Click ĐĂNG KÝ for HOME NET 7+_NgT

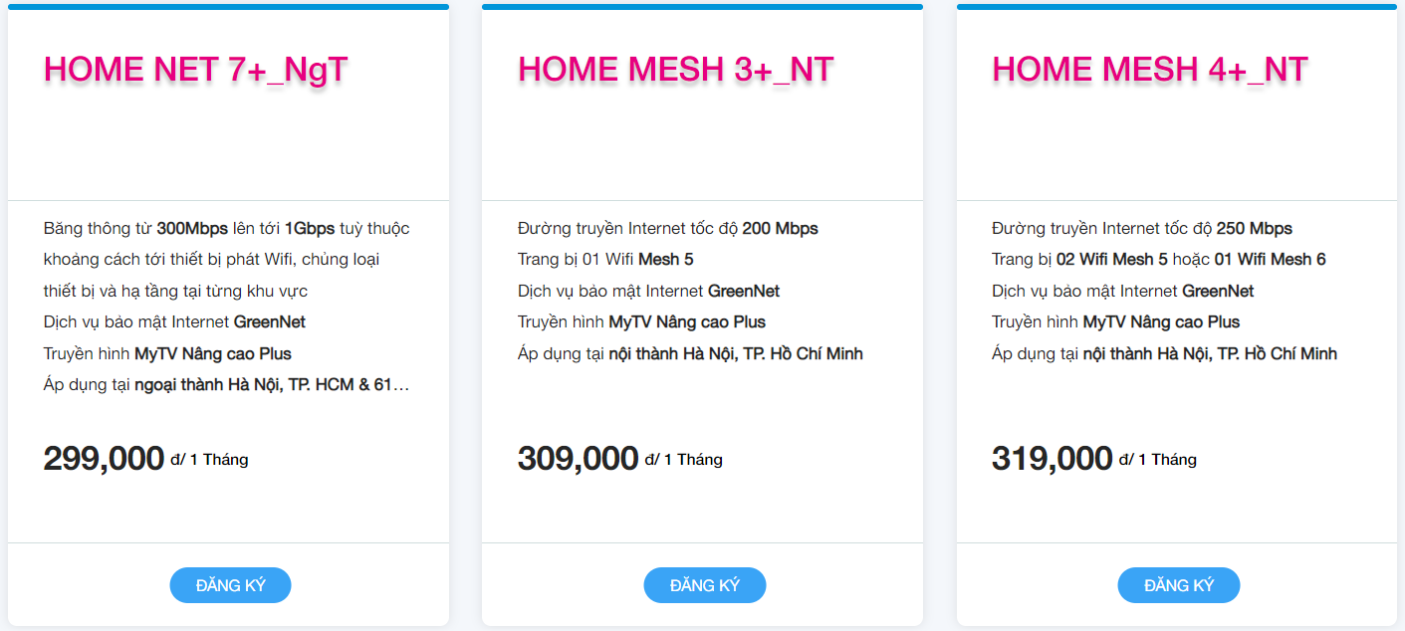pos(230,585)
